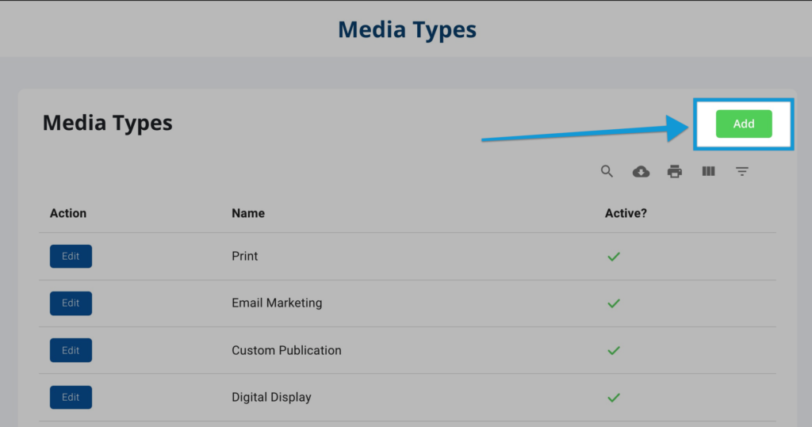The image size is (812, 427).
Task: Click the Media Types page title
Action: tap(407, 29)
